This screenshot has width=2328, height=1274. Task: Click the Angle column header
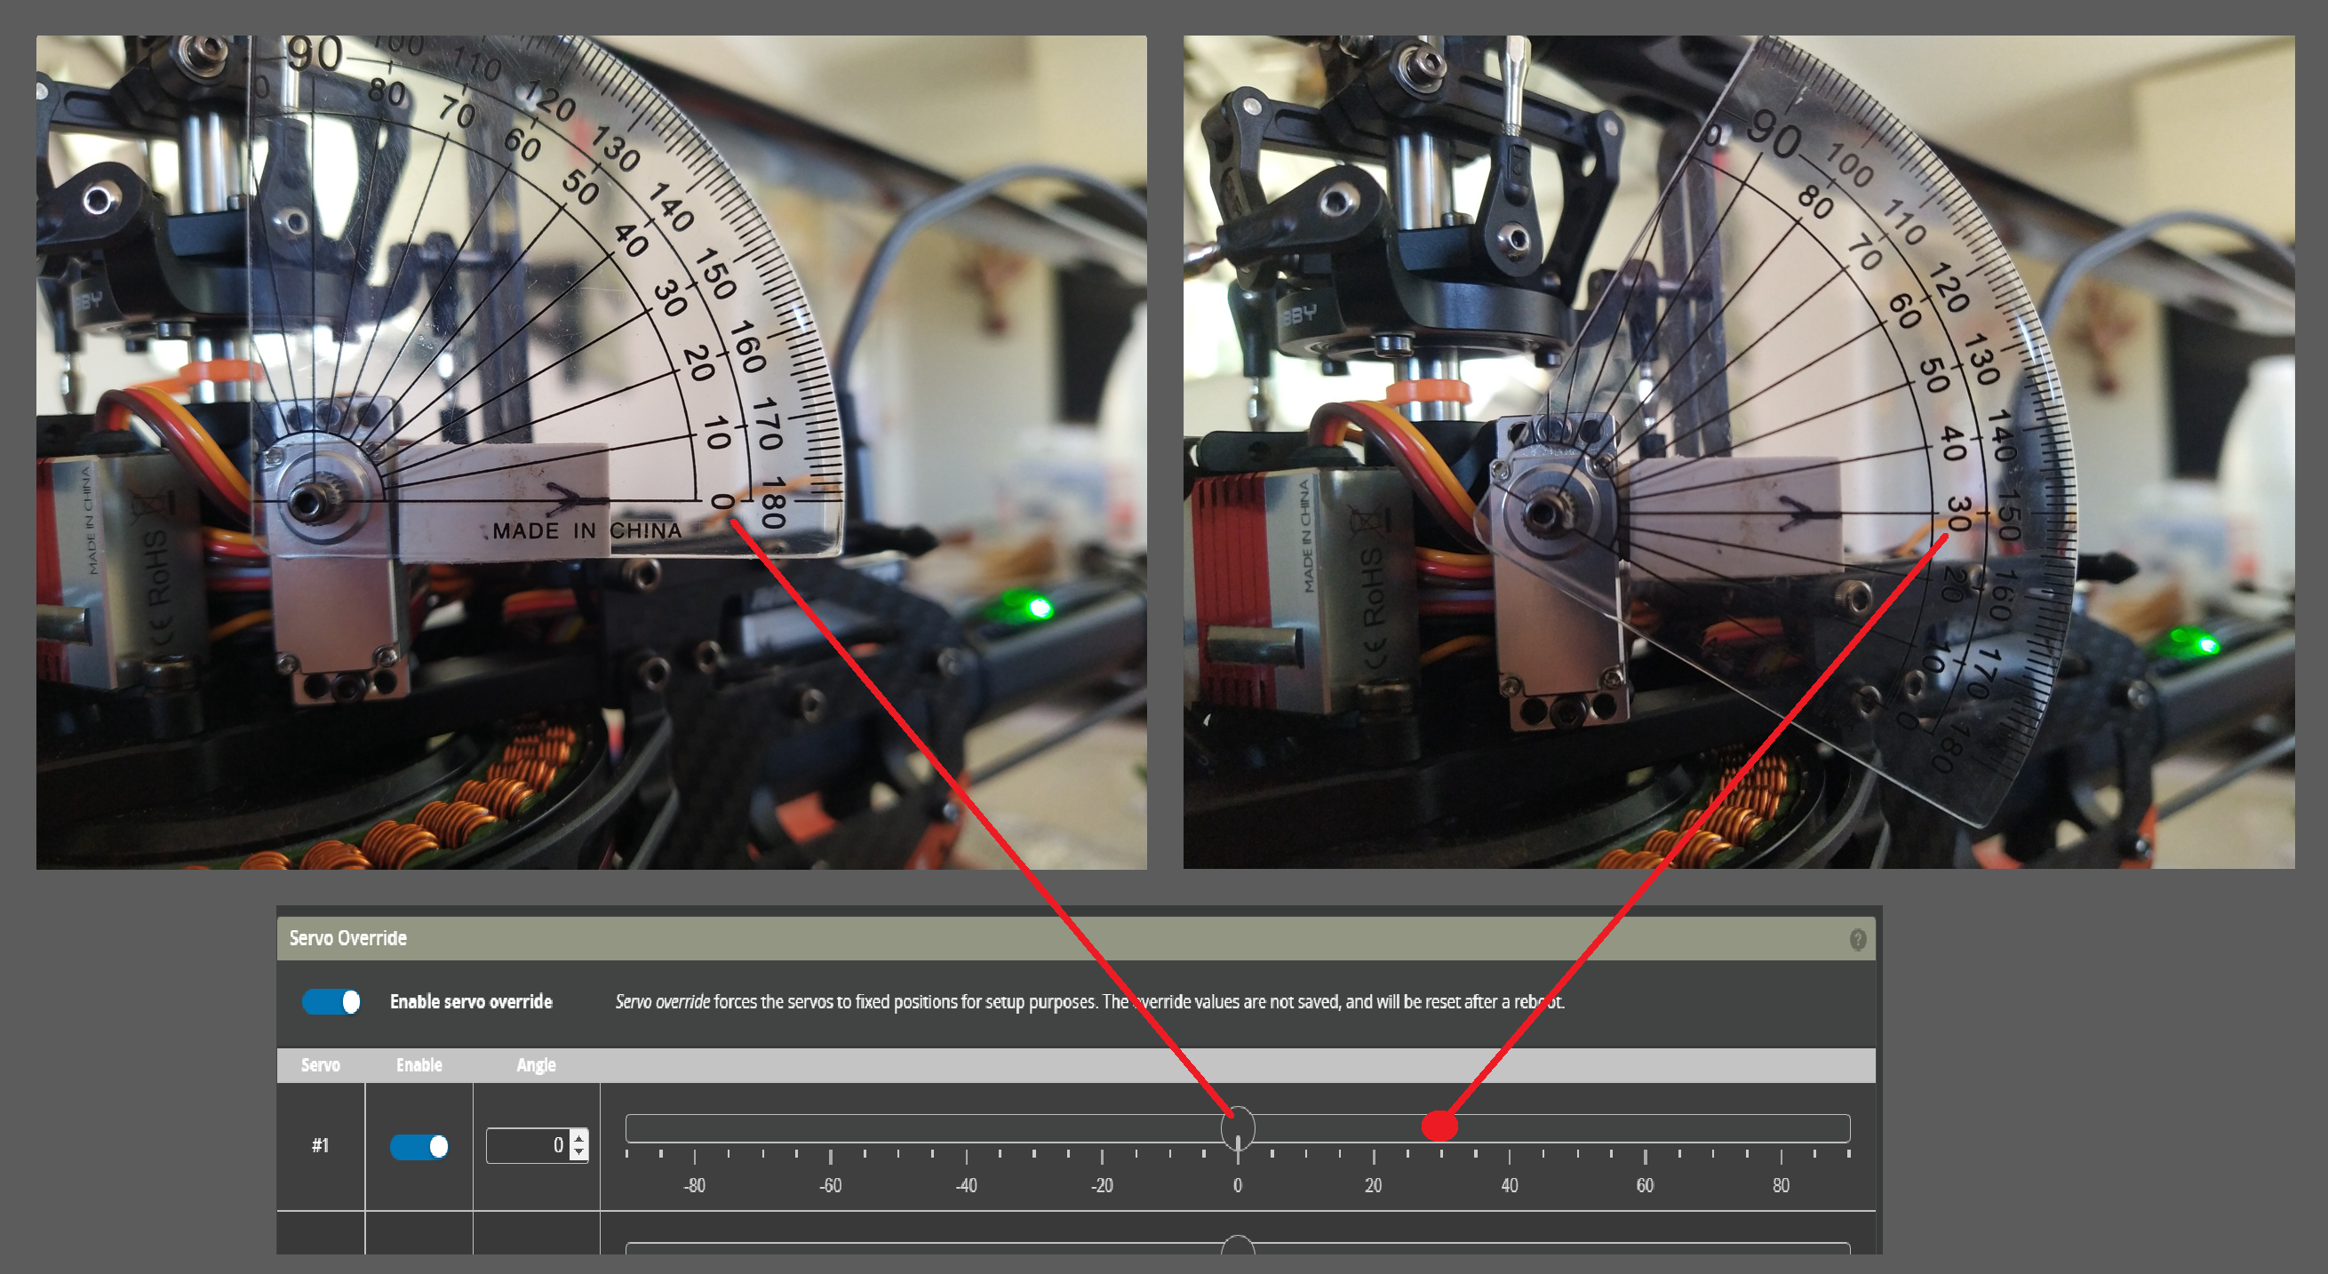click(x=536, y=1065)
